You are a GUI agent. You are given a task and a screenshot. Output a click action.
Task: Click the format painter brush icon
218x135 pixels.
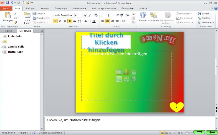[x=15, y=22]
